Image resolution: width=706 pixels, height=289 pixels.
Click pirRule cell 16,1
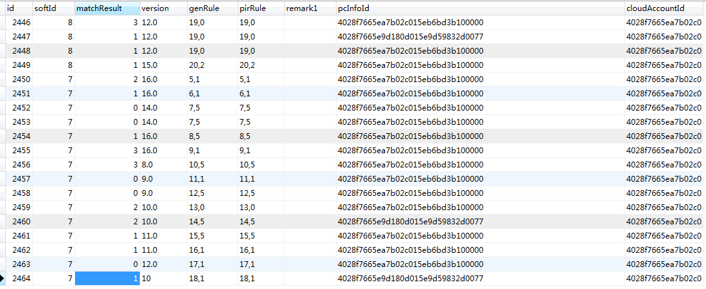point(261,250)
